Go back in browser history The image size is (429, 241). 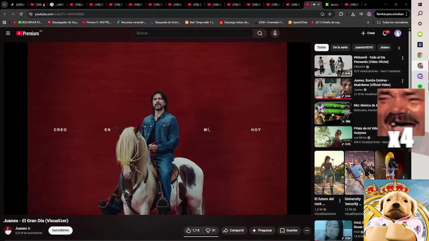5,14
